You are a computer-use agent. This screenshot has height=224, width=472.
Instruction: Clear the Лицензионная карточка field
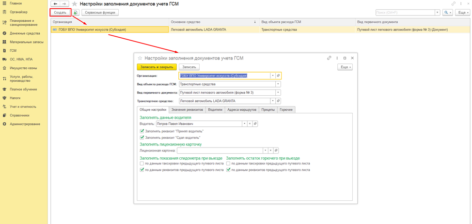(x=270, y=150)
